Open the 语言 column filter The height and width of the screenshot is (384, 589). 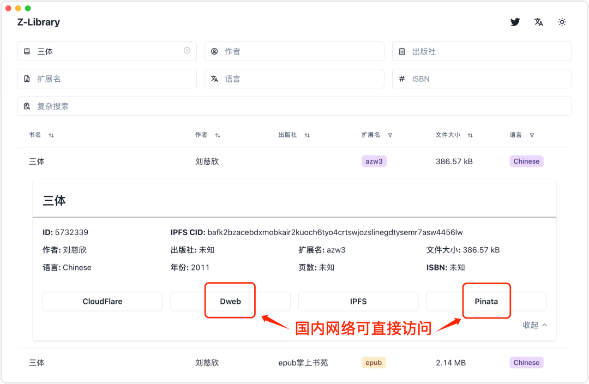532,135
